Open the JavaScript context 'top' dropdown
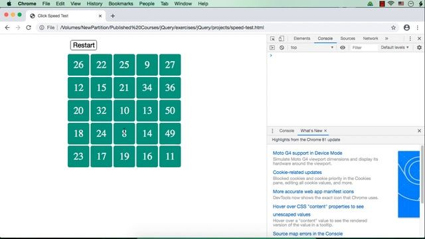The width and height of the screenshot is (425, 239). tap(311, 47)
